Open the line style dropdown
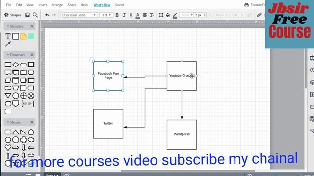Viewport: 314px width, 176px height. coord(186,15)
